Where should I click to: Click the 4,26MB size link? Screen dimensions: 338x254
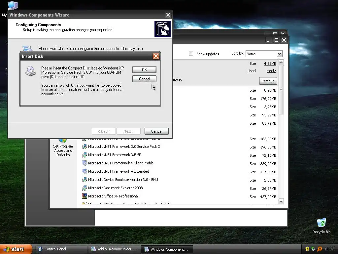pyautogui.click(x=270, y=63)
